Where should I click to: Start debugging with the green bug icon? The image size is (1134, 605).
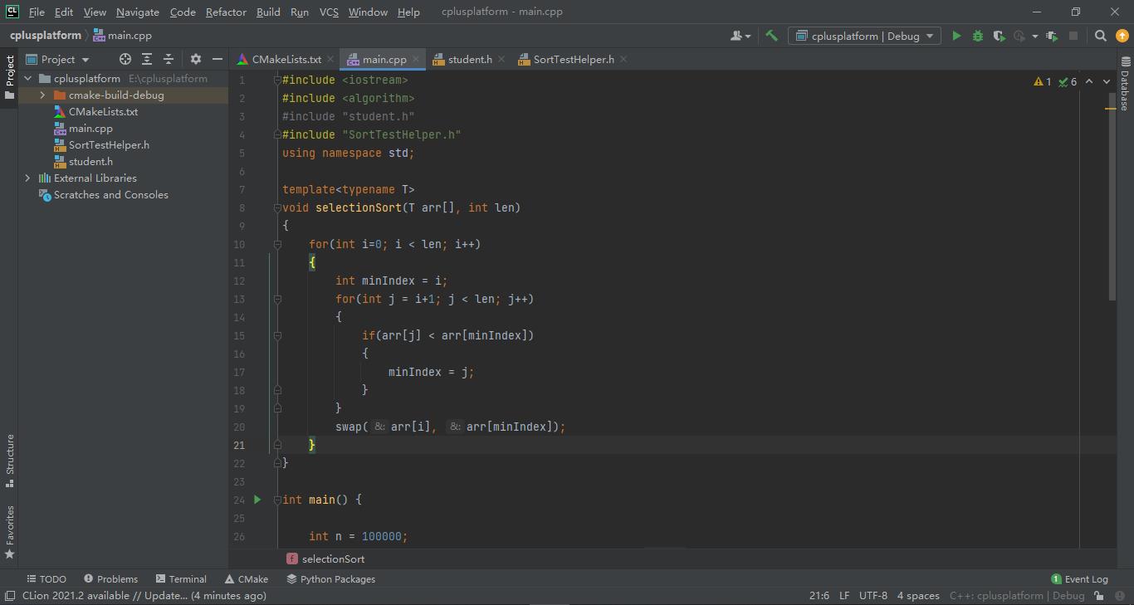(977, 36)
